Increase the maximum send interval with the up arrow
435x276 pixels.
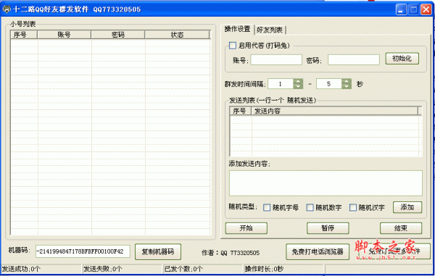347,81
